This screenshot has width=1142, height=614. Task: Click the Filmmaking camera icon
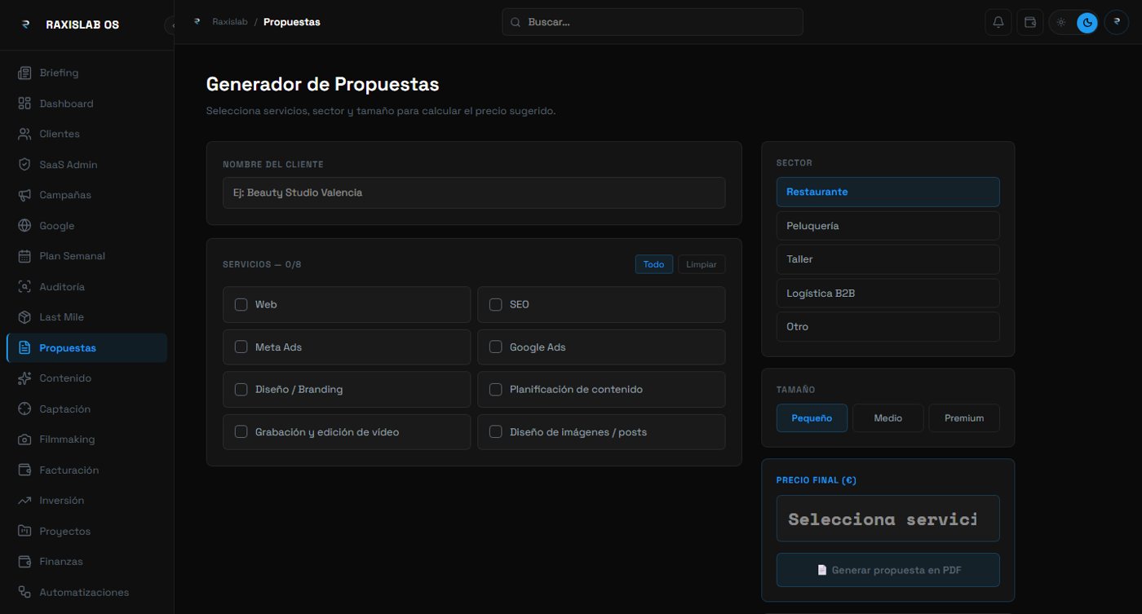(x=24, y=440)
